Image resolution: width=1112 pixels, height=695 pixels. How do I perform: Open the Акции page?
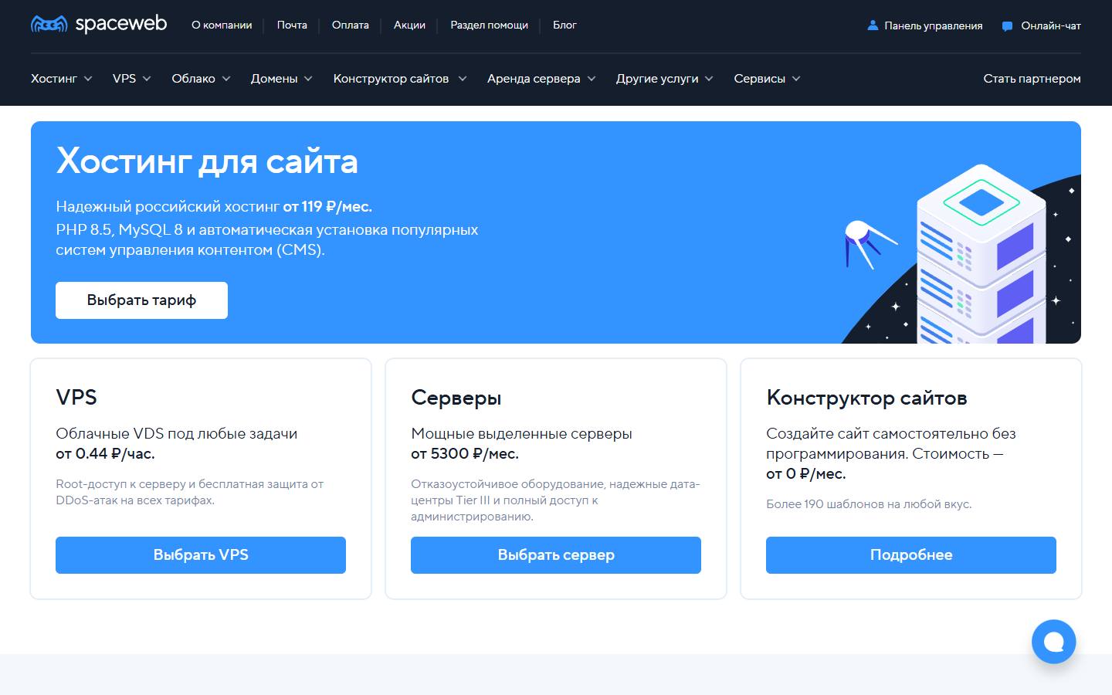click(x=409, y=25)
